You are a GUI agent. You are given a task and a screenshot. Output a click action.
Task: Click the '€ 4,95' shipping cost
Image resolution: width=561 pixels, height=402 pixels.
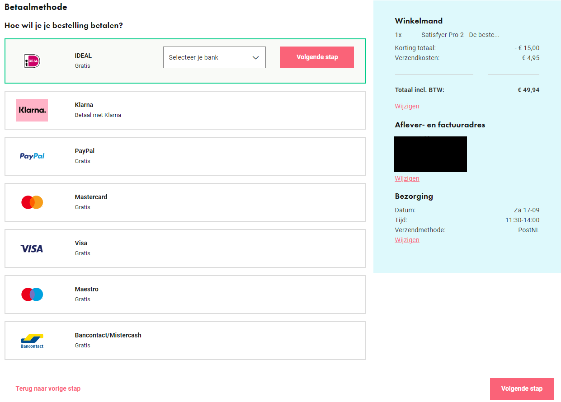tap(531, 58)
